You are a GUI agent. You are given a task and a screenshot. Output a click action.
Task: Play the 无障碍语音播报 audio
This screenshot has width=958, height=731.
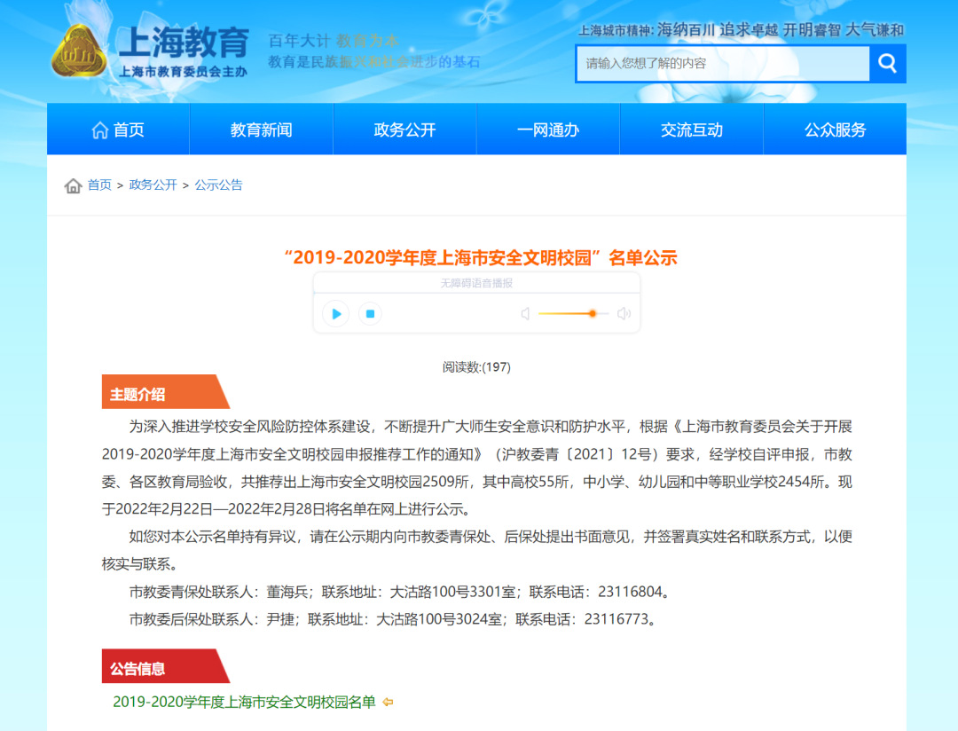[x=335, y=313]
